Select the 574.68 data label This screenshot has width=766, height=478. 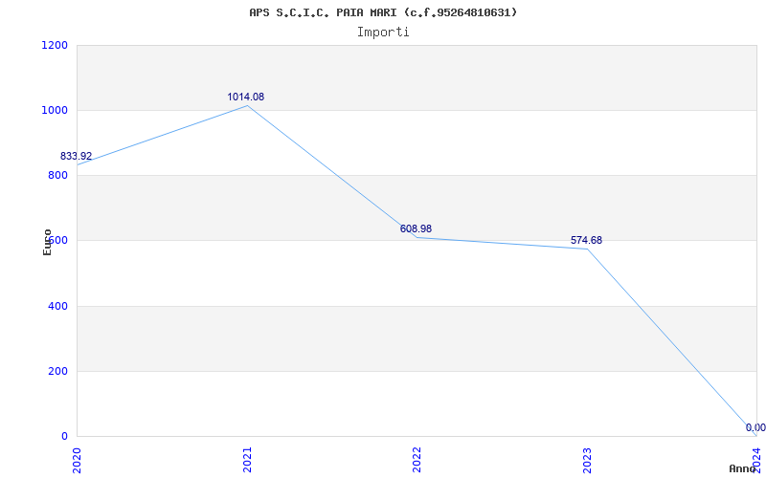tap(586, 240)
